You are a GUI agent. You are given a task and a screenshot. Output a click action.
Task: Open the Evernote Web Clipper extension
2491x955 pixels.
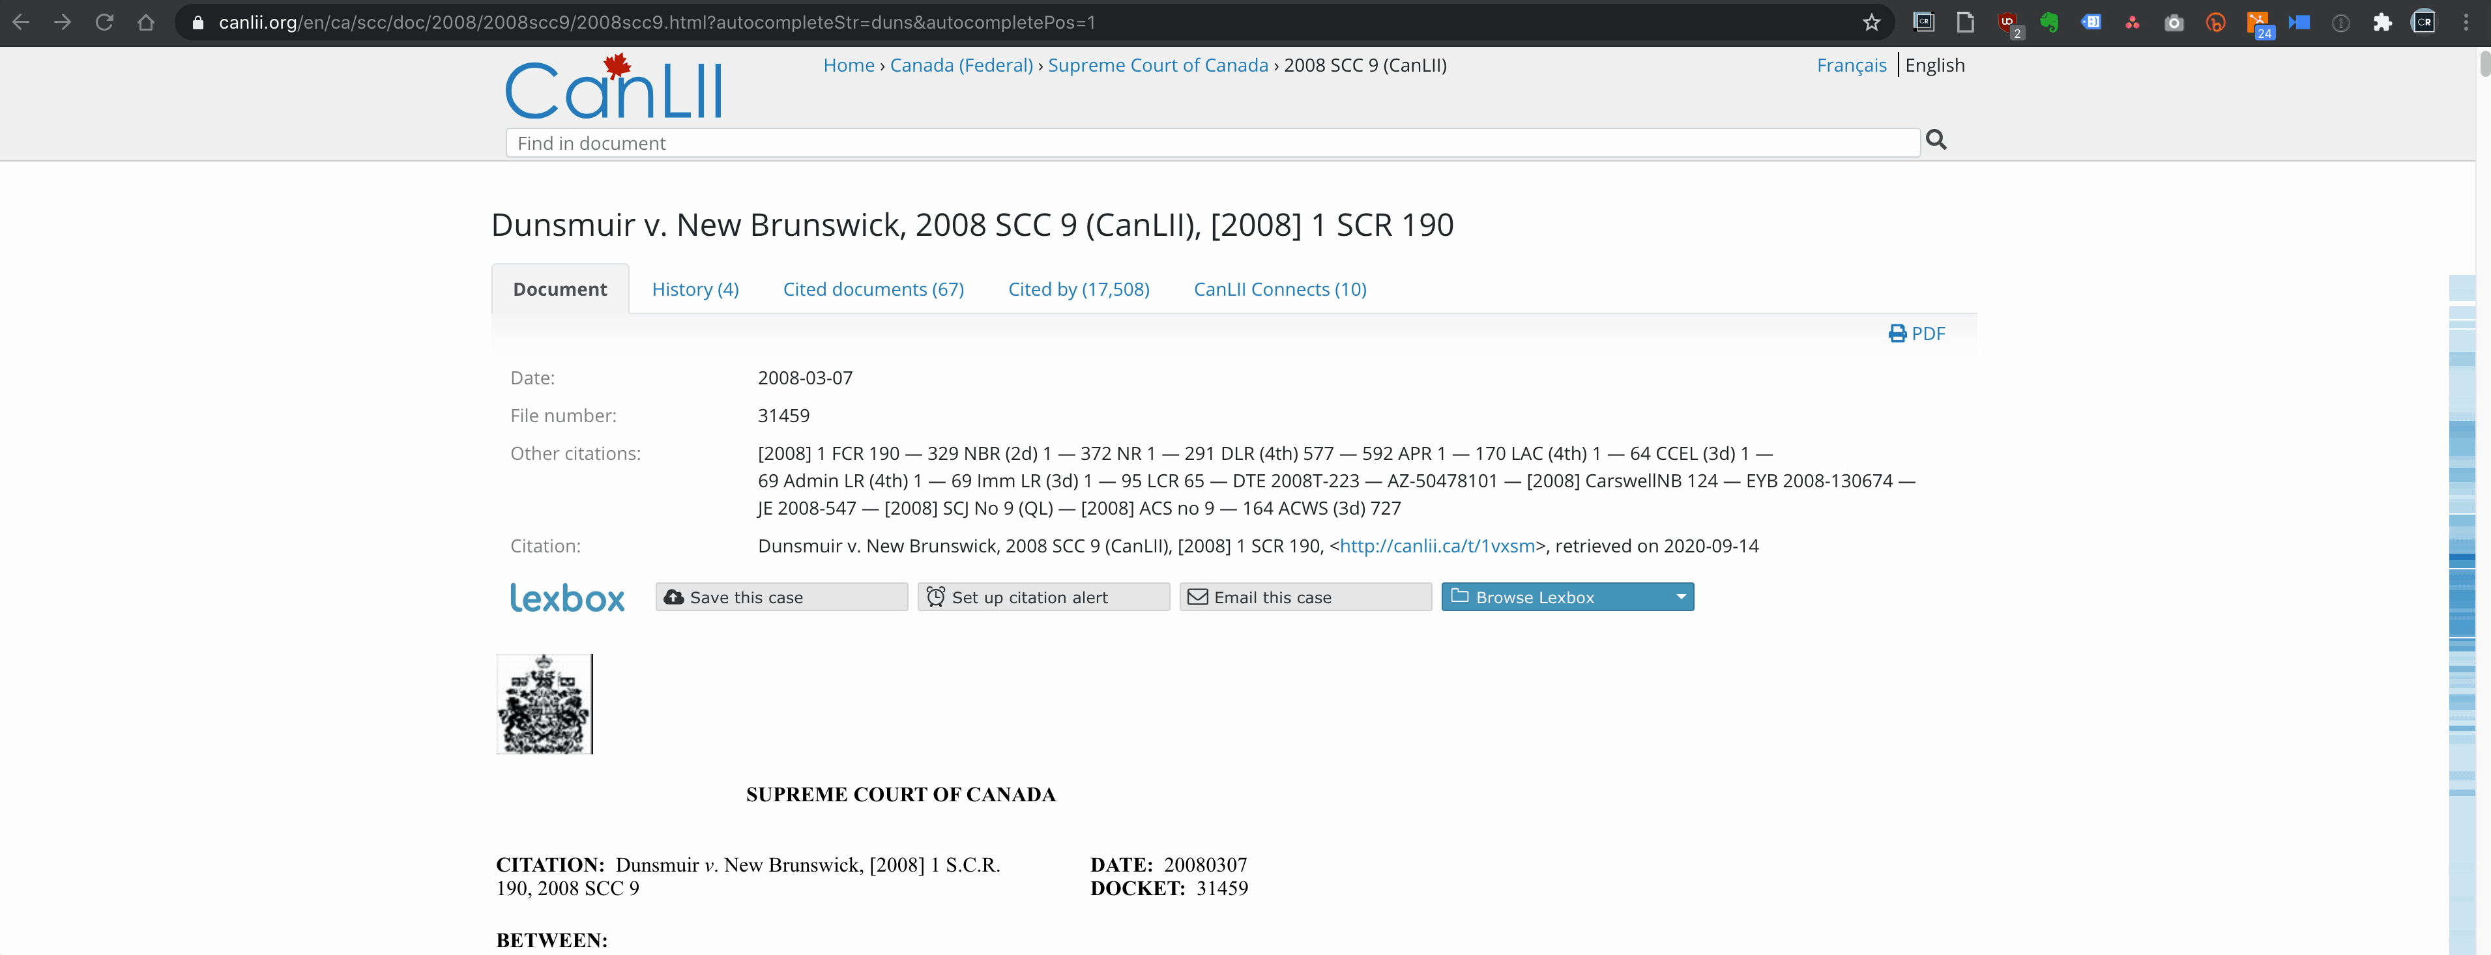2049,21
